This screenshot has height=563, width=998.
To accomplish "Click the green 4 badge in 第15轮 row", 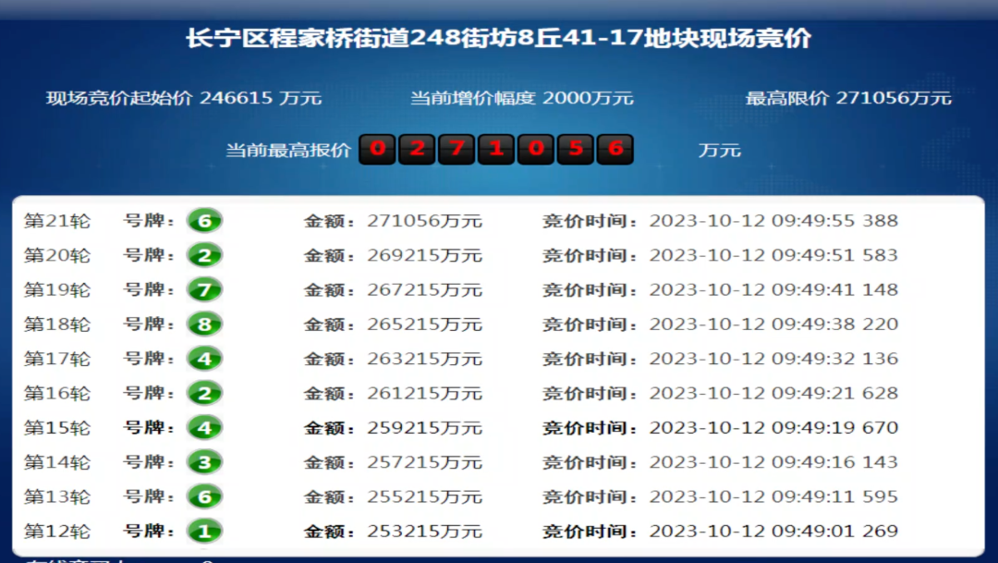I will (x=204, y=428).
